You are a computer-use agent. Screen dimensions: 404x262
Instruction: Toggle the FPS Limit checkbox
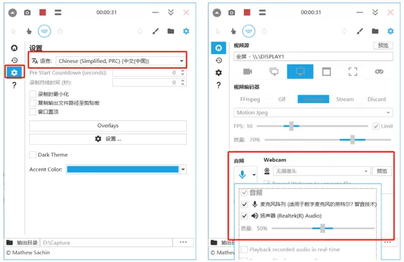tap(376, 126)
